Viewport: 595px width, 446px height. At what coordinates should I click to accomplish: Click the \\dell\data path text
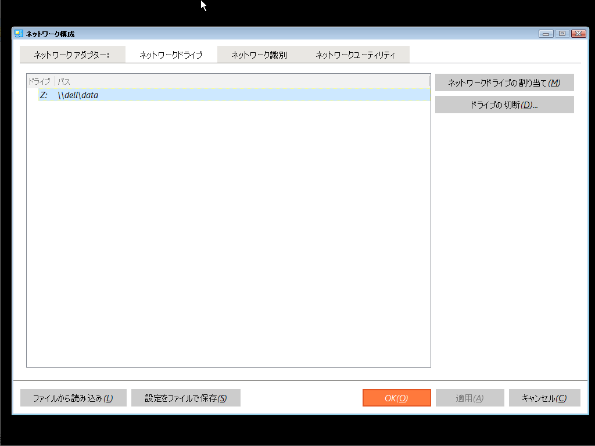tap(78, 95)
